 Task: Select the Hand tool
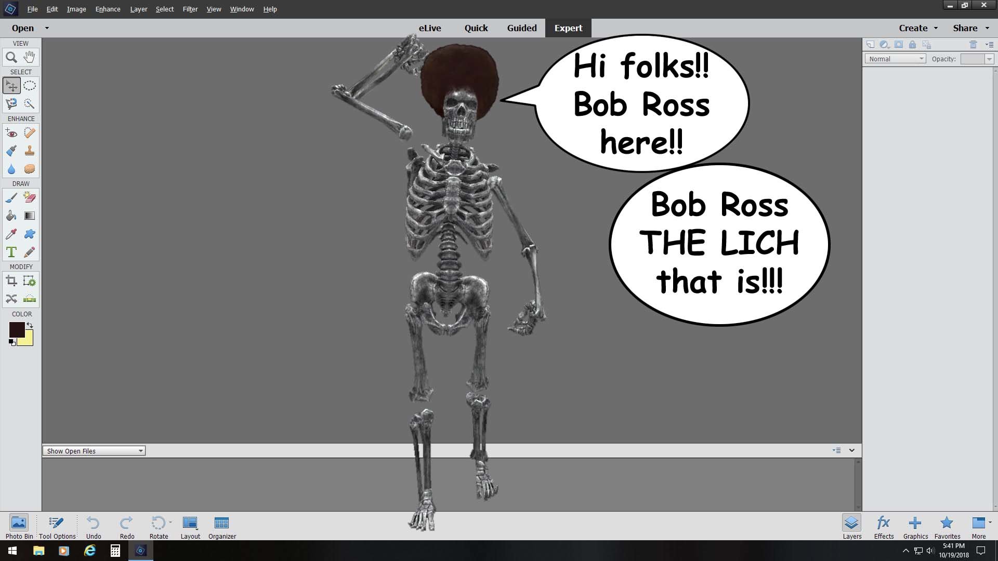click(x=30, y=57)
